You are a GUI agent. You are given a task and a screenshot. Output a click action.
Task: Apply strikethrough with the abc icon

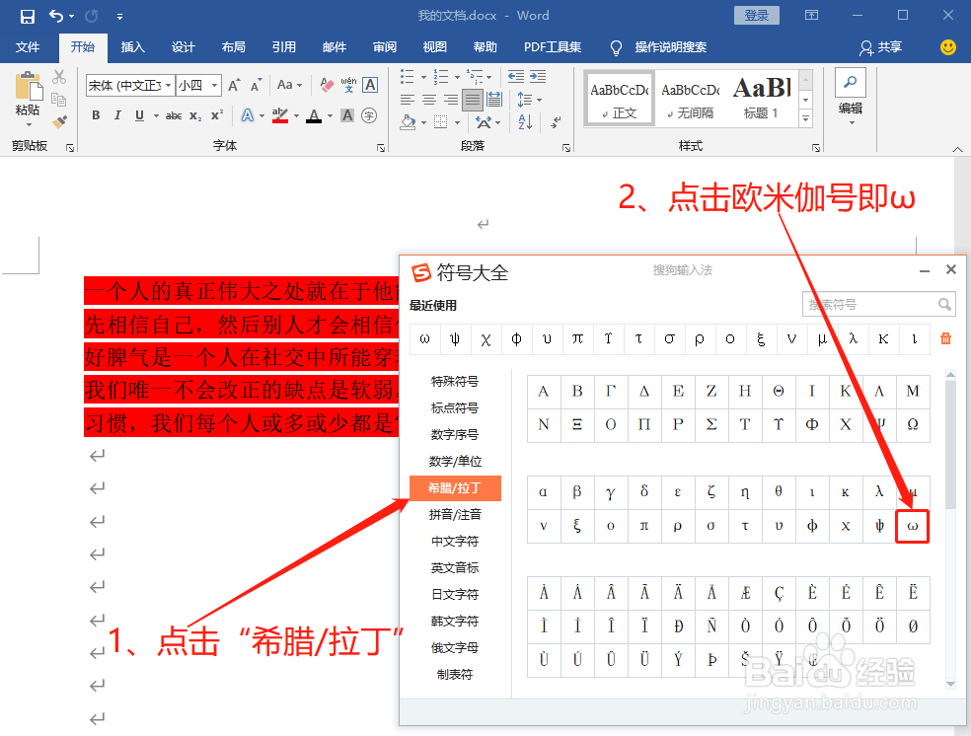[174, 115]
